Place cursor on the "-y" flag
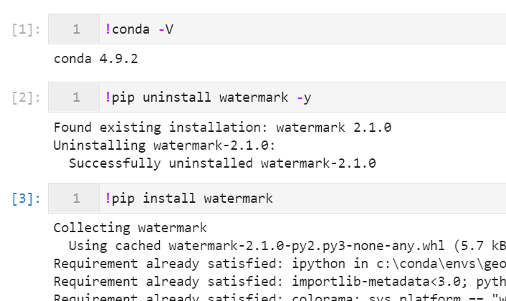This screenshot has width=506, height=301. click(304, 97)
